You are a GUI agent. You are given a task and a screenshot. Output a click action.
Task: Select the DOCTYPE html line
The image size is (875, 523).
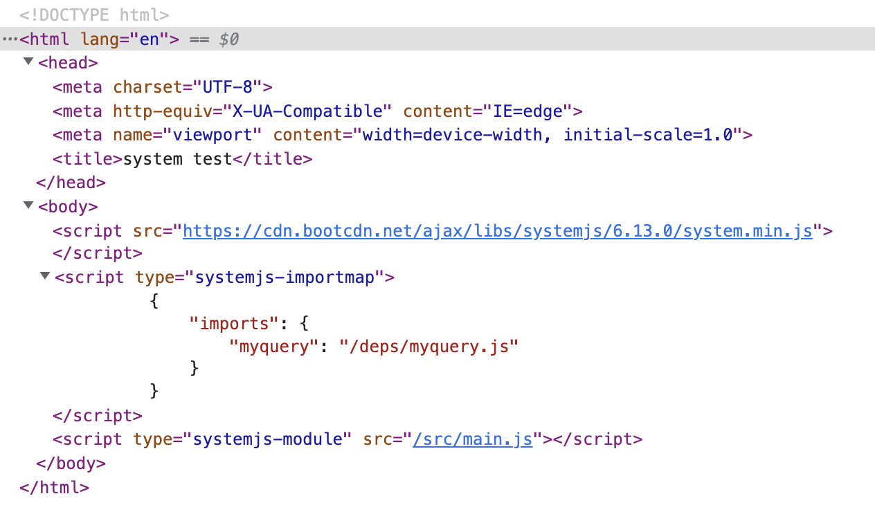click(x=95, y=15)
